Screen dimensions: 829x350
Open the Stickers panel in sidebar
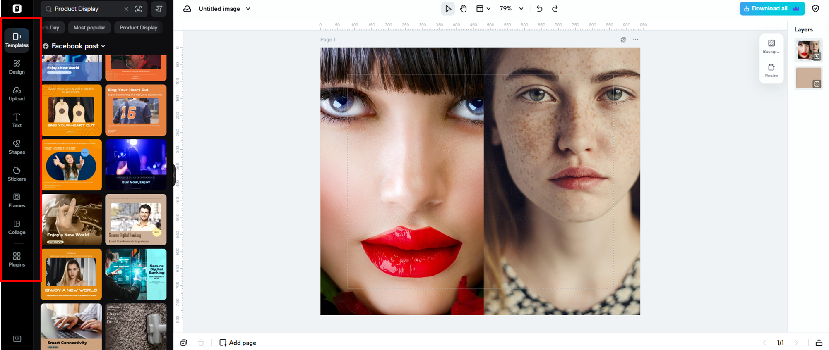tap(17, 174)
